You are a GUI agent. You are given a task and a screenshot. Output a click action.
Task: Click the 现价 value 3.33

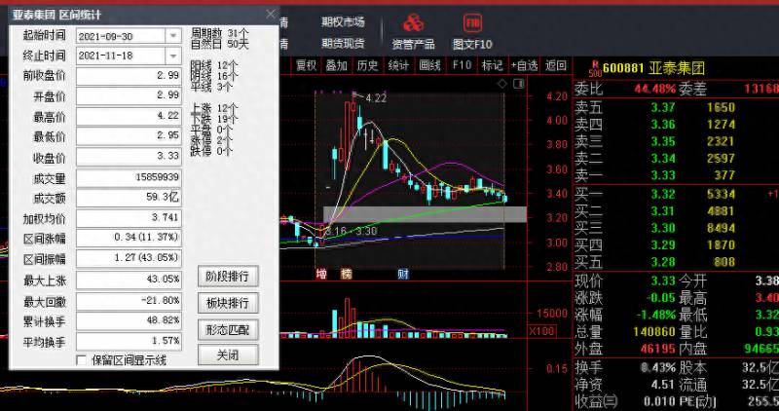(663, 280)
